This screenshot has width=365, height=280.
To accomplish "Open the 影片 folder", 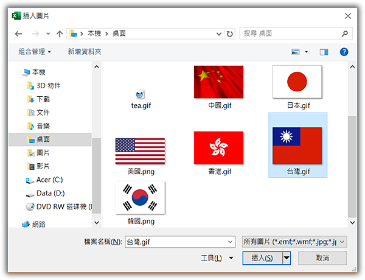I will (38, 166).
